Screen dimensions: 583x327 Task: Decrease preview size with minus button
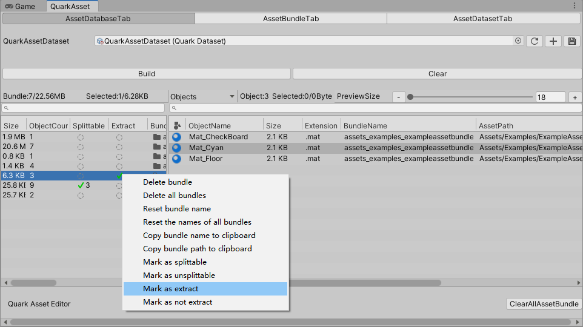(x=399, y=97)
